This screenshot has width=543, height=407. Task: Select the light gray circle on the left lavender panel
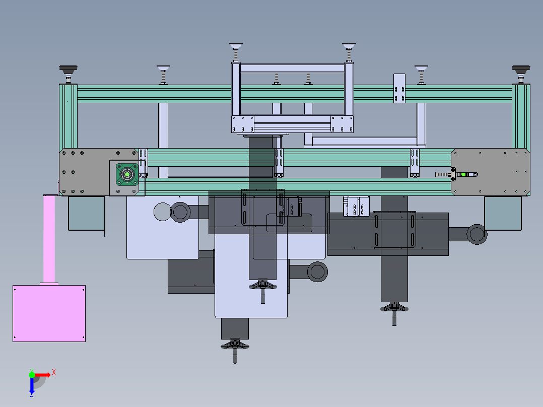pyautogui.click(x=162, y=212)
